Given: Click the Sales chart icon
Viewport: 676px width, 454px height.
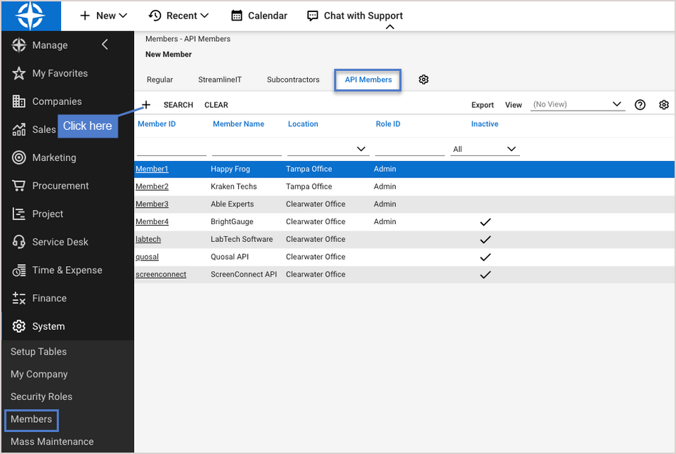Looking at the screenshot, I should [x=19, y=129].
